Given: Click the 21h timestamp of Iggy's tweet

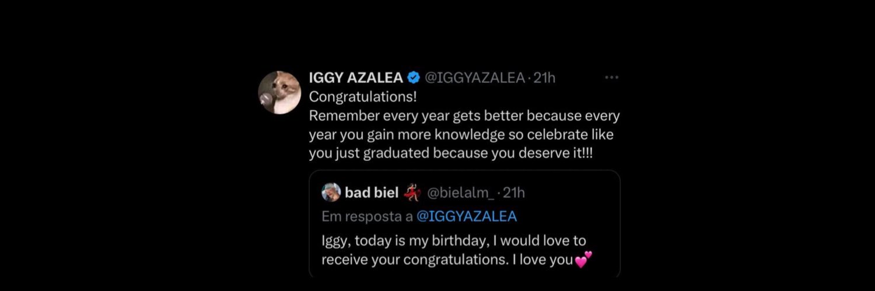Looking at the screenshot, I should tap(544, 78).
